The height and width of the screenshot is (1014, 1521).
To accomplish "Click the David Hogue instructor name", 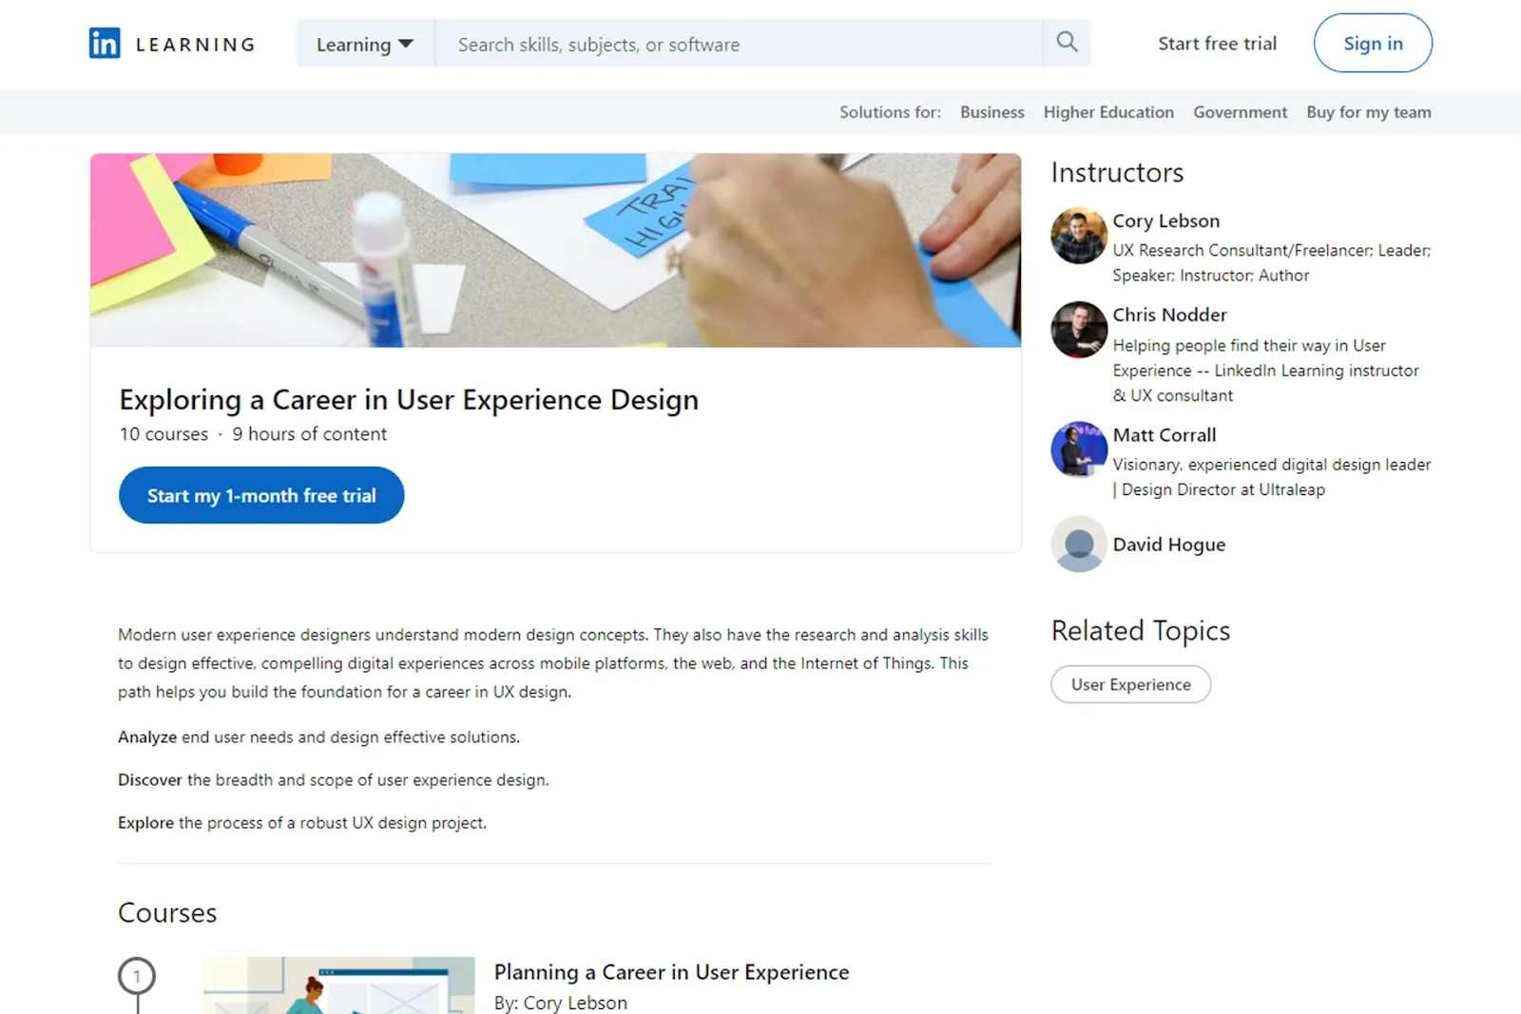I will coord(1169,545).
